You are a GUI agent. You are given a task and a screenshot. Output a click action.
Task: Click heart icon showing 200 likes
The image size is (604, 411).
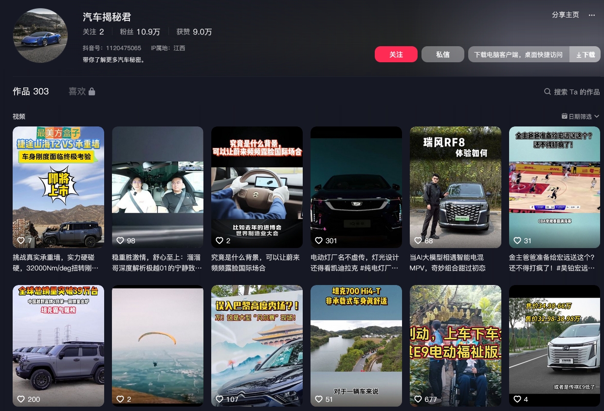21,399
